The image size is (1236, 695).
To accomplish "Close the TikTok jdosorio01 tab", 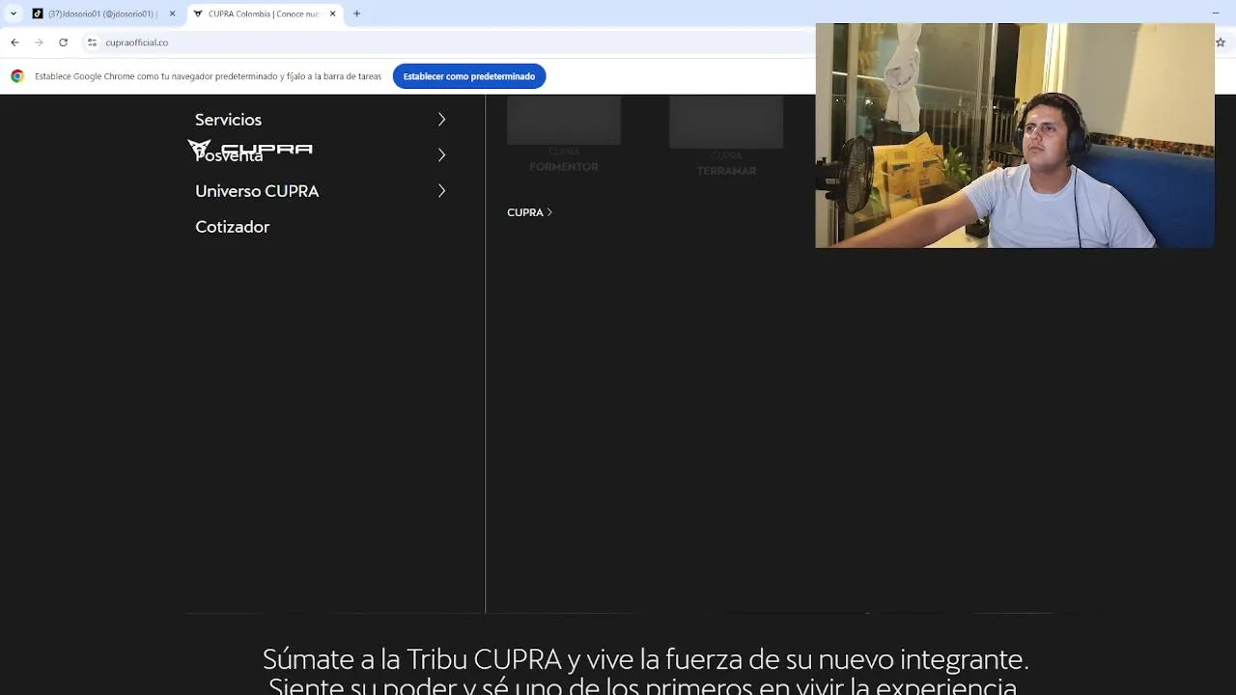I will [172, 14].
